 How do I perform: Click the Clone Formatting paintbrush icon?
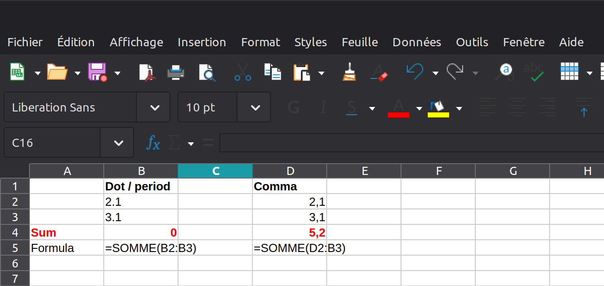tap(348, 72)
